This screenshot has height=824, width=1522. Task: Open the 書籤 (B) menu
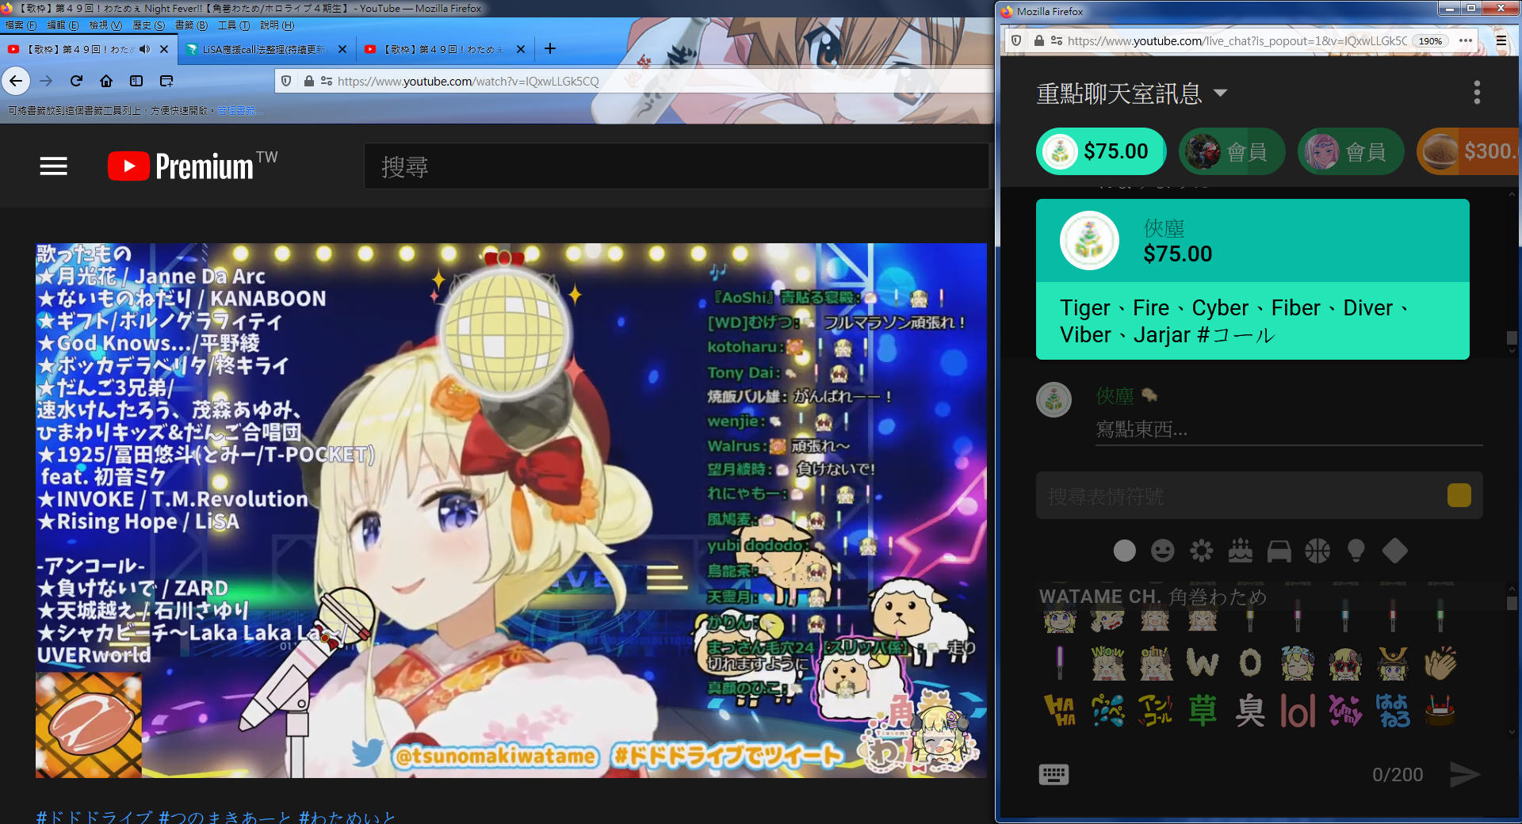(x=191, y=25)
